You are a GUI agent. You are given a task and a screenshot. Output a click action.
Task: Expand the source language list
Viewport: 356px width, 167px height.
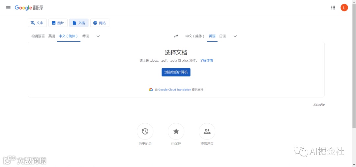point(98,36)
